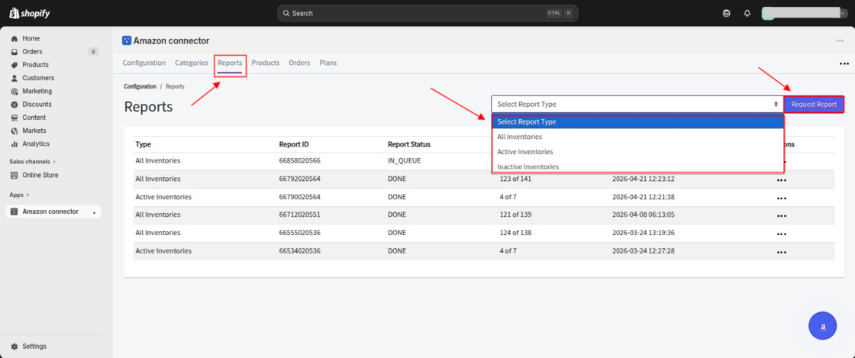
Task: Switch to the Categories tab
Action: [x=191, y=63]
